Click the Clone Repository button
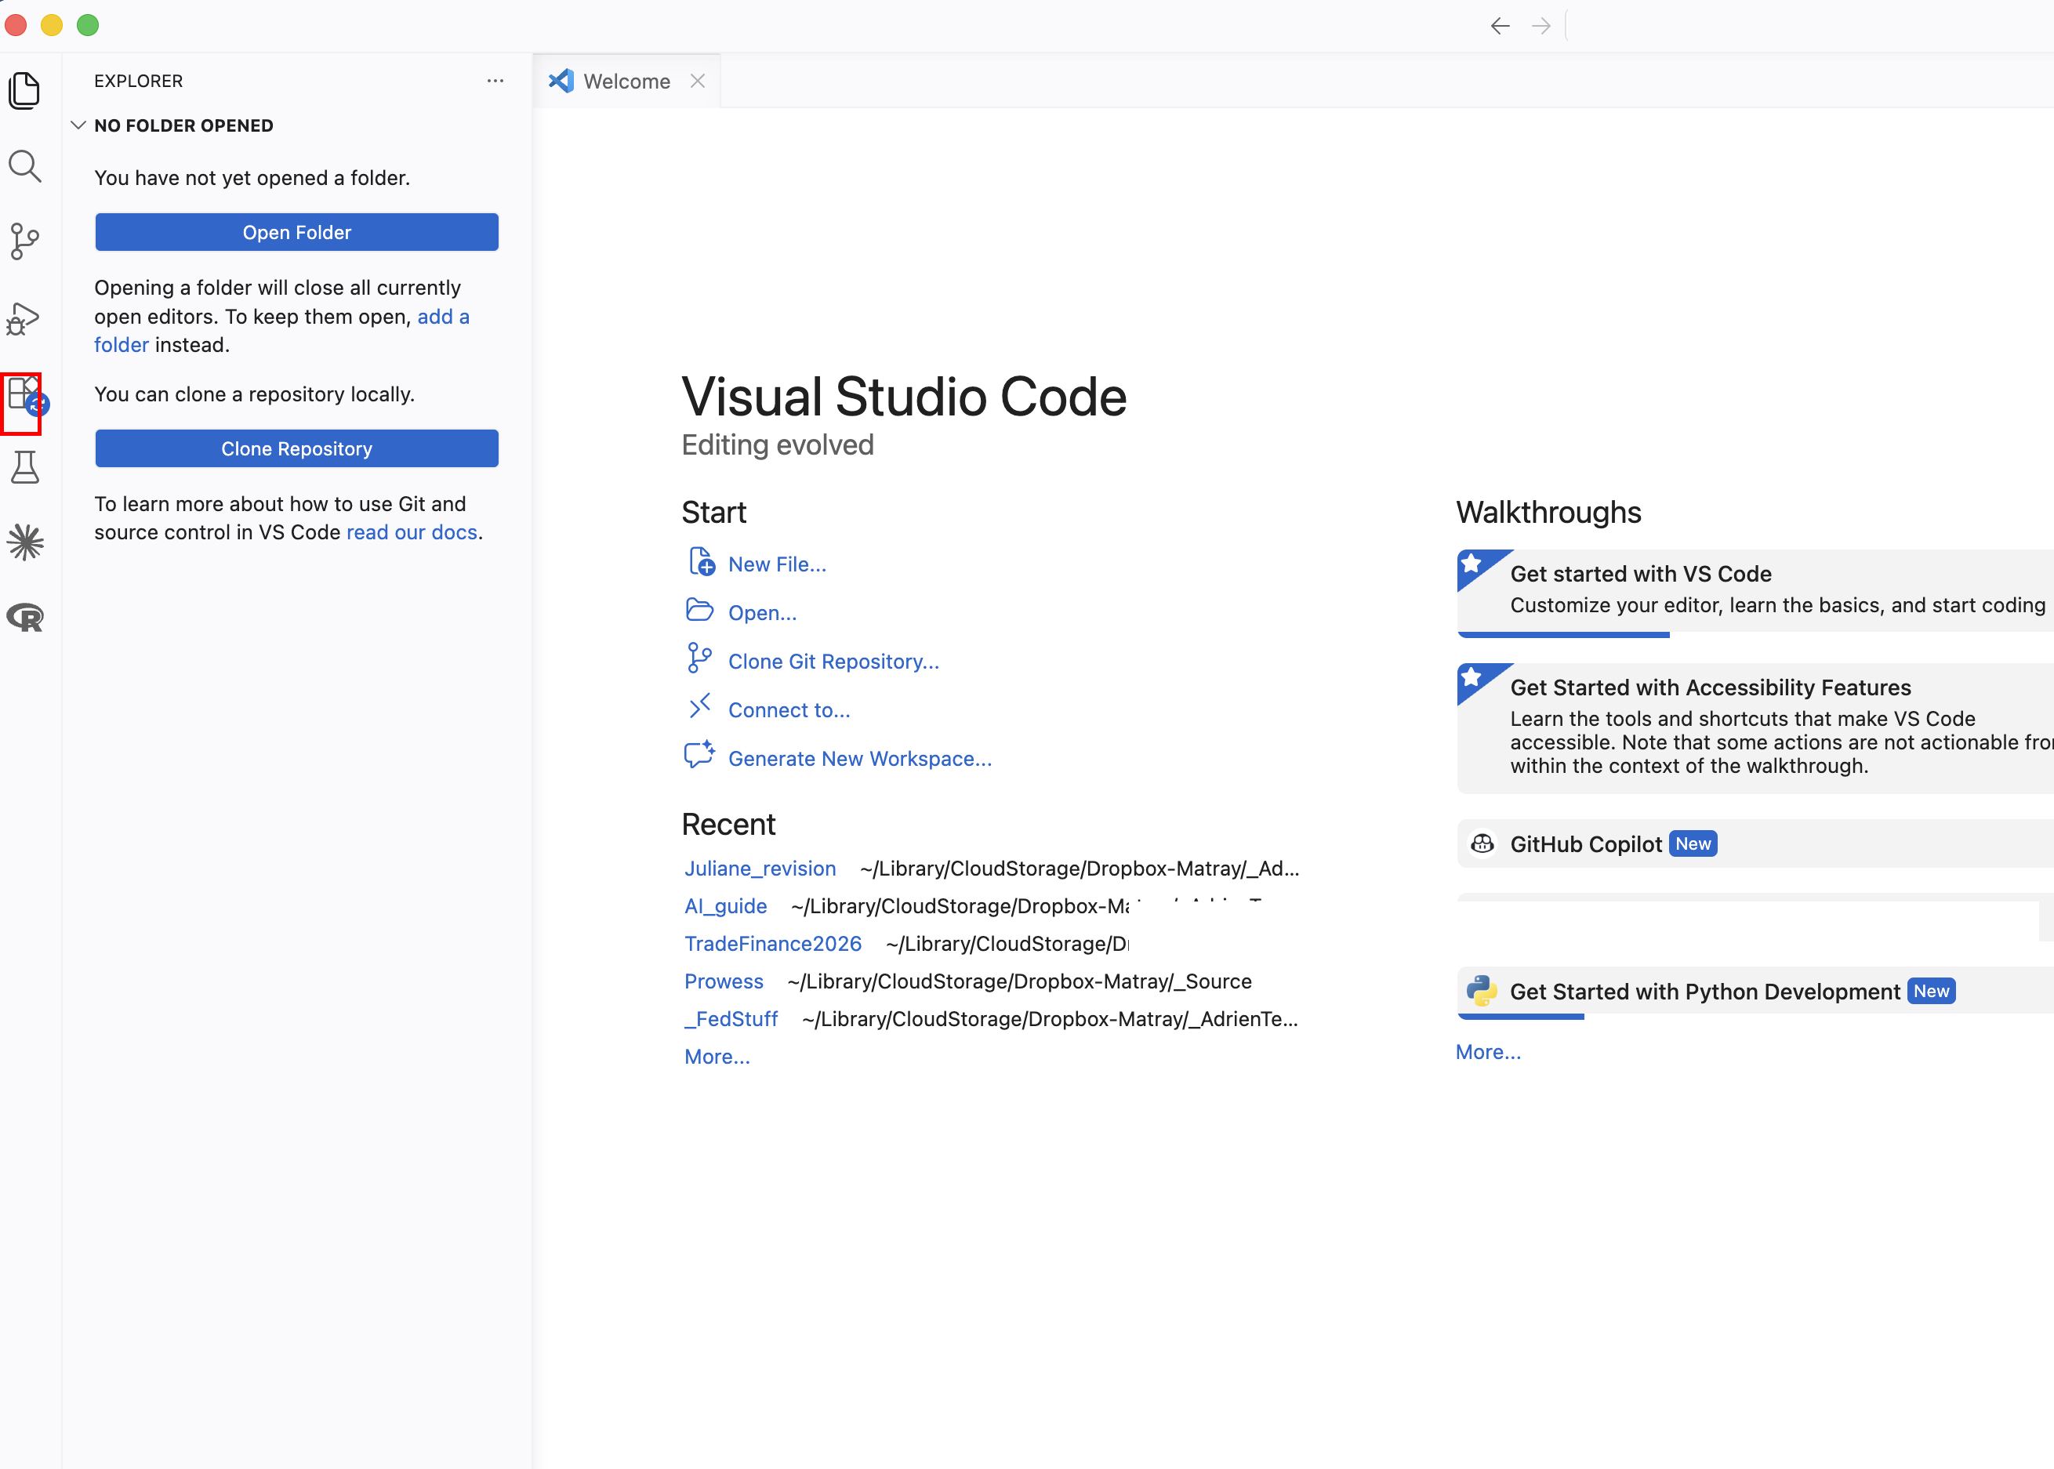The image size is (2054, 1469). [296, 448]
